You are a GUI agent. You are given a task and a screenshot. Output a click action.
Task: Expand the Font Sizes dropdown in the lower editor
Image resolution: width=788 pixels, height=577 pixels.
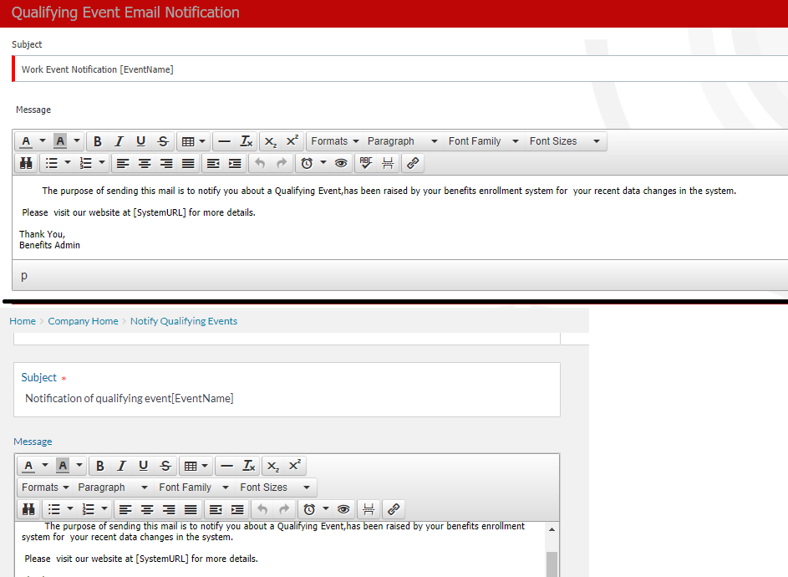tap(274, 488)
